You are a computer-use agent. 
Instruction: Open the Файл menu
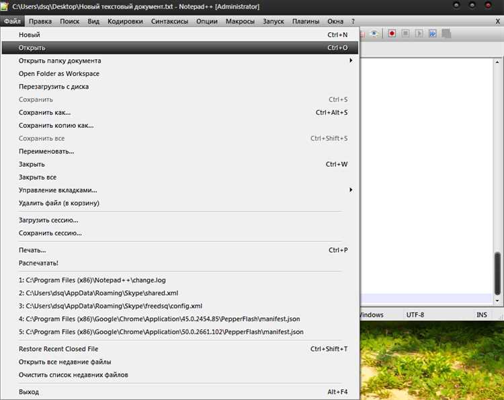tap(12, 22)
